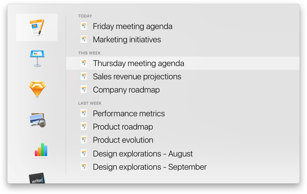Viewport: 307px width, 194px height.
Task: Select the Product roadmap document
Action: 123,127
